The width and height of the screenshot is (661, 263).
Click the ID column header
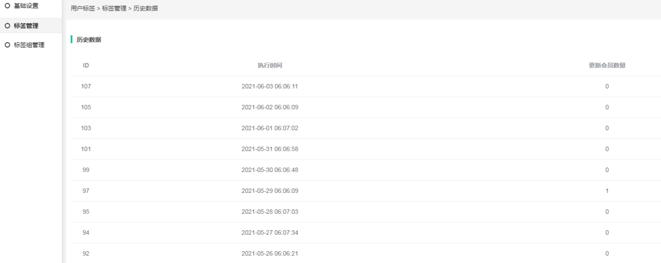click(x=86, y=65)
